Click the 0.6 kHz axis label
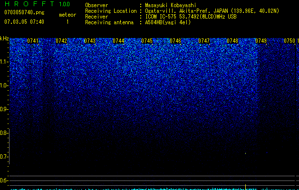299x190 pixels. (4, 180)
